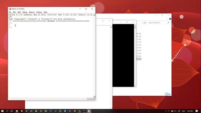Open File Explorer from the taskbar
Screen dimensions: 201x113
(x=17, y=111)
